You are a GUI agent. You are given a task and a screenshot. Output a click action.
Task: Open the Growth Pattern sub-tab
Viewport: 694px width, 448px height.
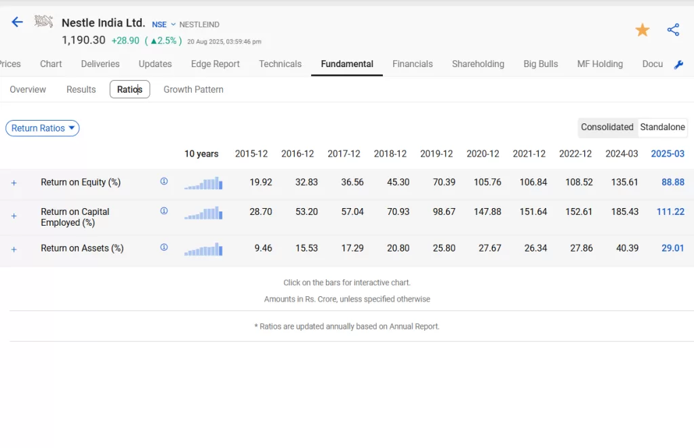point(193,89)
